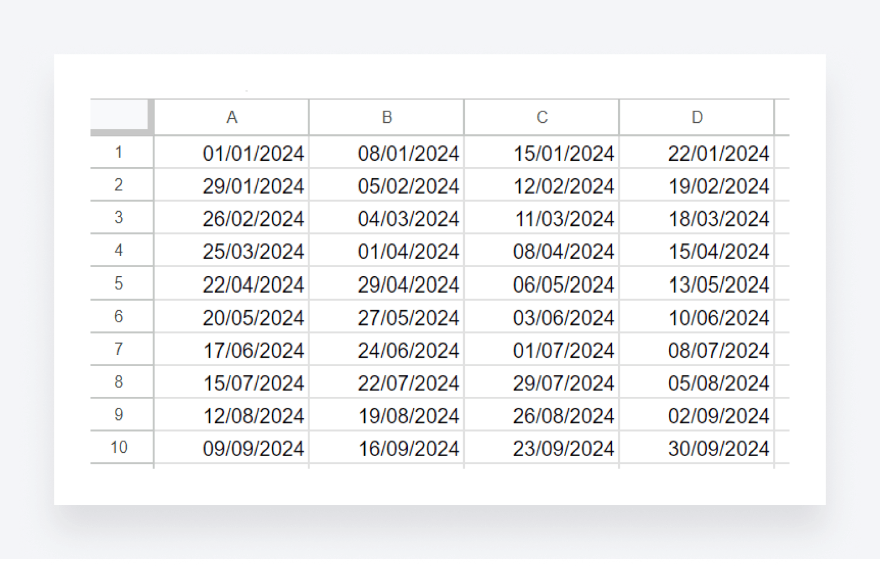
Task: Click cell containing 19/08/2024
Action: pos(386,414)
